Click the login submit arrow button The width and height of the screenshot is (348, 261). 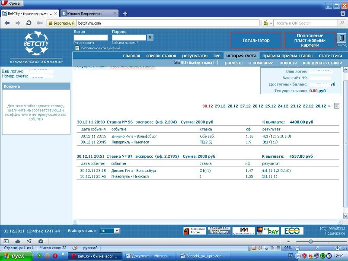(150, 38)
